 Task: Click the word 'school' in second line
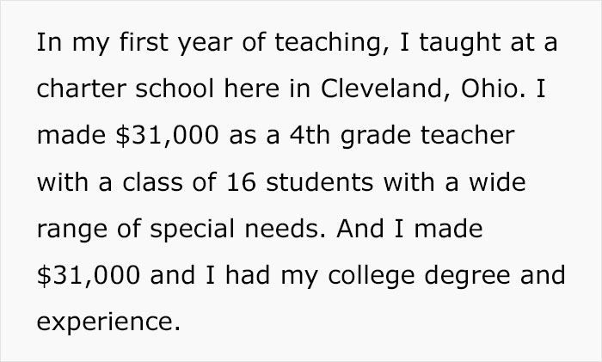click(175, 89)
